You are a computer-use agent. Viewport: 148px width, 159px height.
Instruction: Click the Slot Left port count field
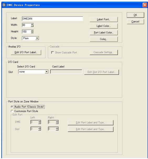[34, 129]
